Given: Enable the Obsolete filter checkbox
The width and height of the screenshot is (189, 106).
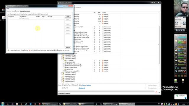Looking at the screenshot, I should [63, 88].
